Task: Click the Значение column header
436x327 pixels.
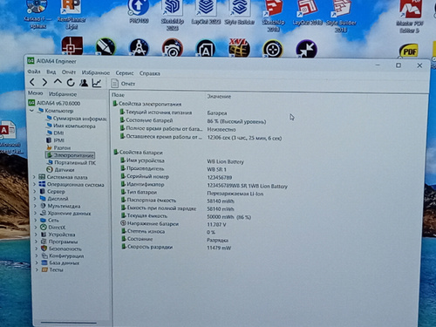Action: (219, 96)
